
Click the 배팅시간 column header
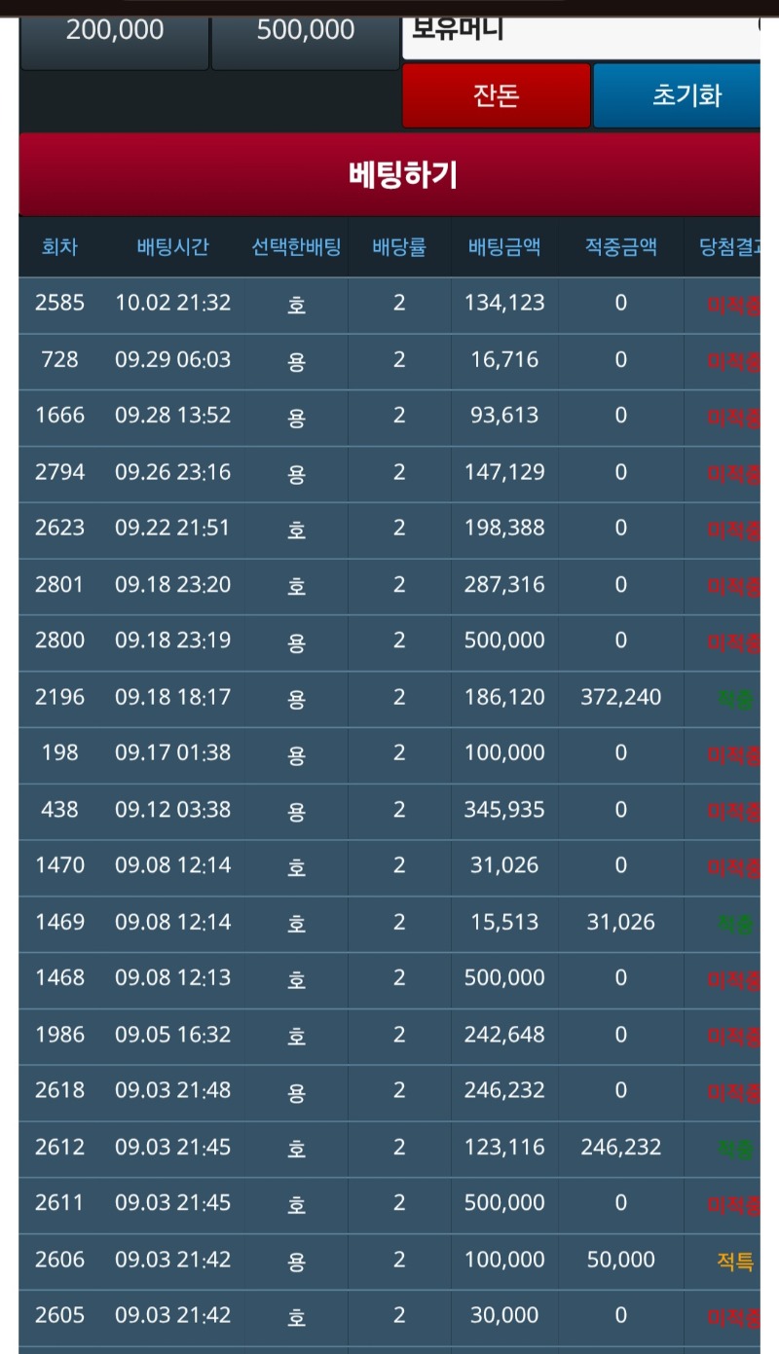tap(172, 247)
